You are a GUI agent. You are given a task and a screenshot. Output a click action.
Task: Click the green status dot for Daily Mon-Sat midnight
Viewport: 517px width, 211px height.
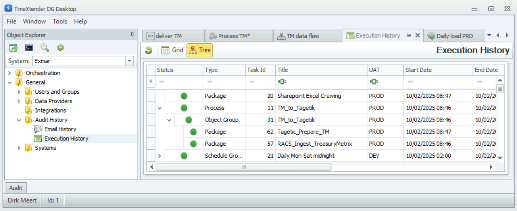tap(184, 156)
